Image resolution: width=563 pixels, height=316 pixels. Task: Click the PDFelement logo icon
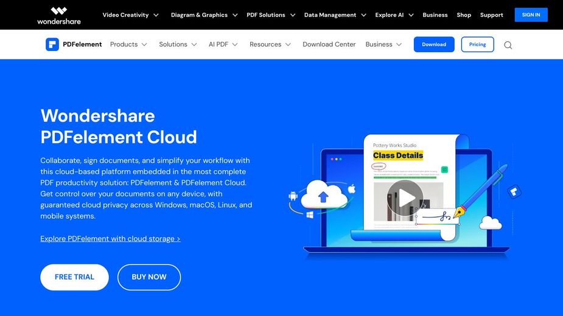pos(52,44)
